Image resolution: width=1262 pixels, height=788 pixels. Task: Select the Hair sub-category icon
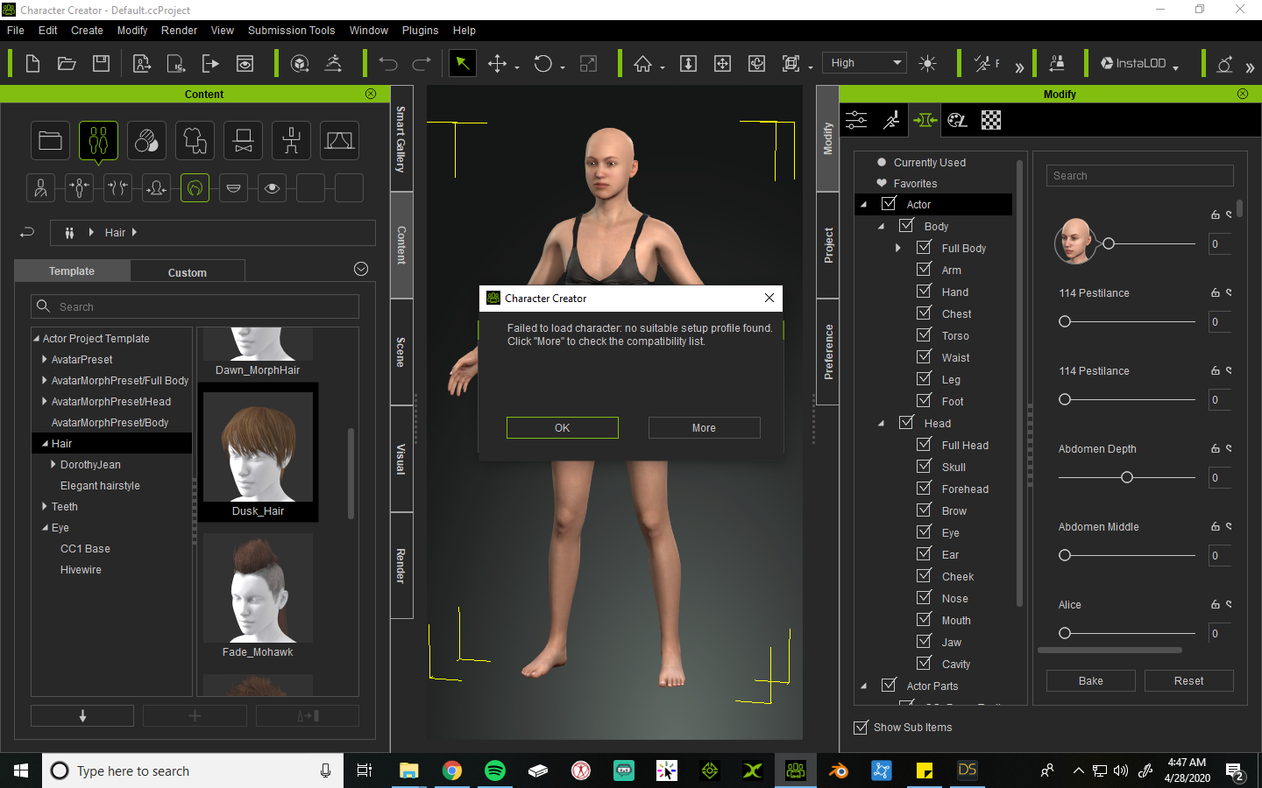click(x=195, y=188)
